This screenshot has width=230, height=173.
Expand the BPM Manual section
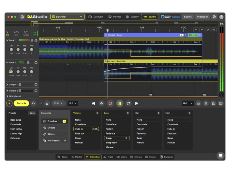click(7, 96)
